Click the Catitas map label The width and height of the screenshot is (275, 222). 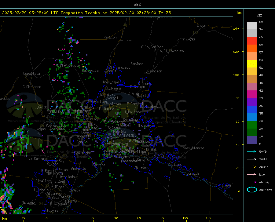(x=174, y=165)
